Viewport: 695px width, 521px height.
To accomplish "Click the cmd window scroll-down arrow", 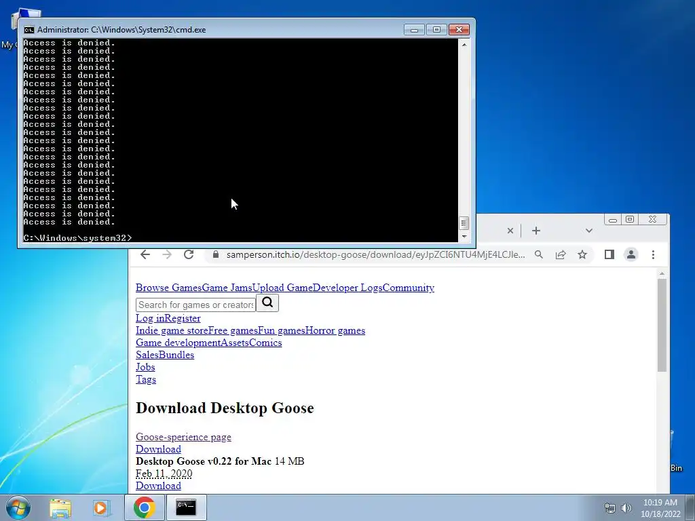I will point(464,237).
